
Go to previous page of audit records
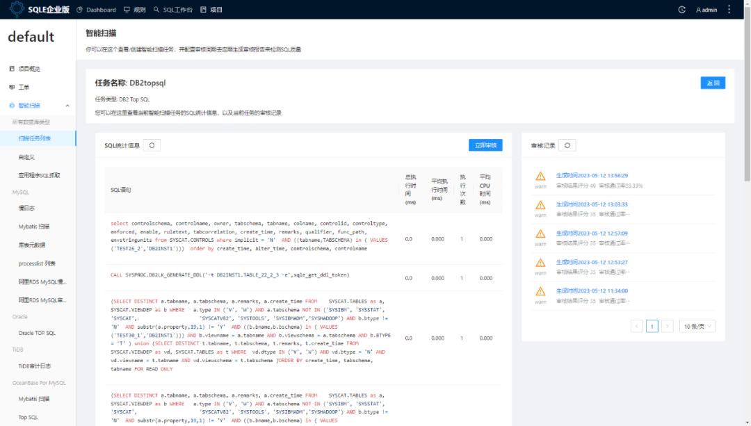pyautogui.click(x=636, y=327)
